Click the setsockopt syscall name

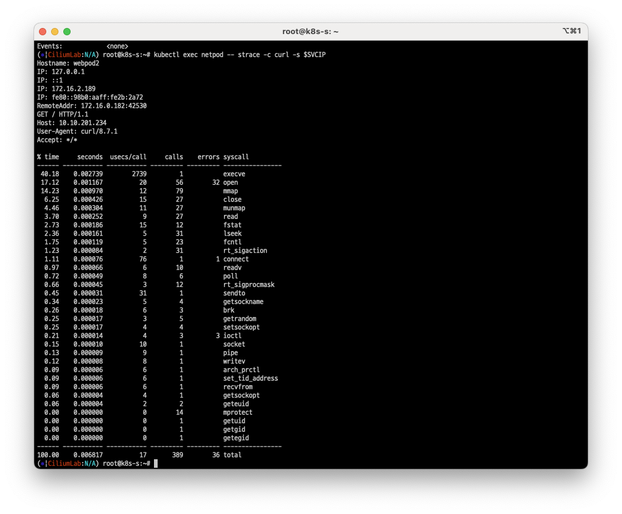tap(242, 328)
